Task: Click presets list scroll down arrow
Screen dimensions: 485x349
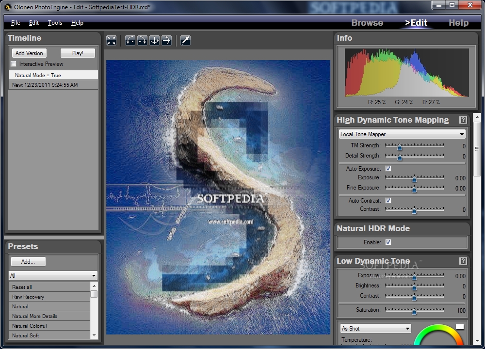Action: pos(94,335)
